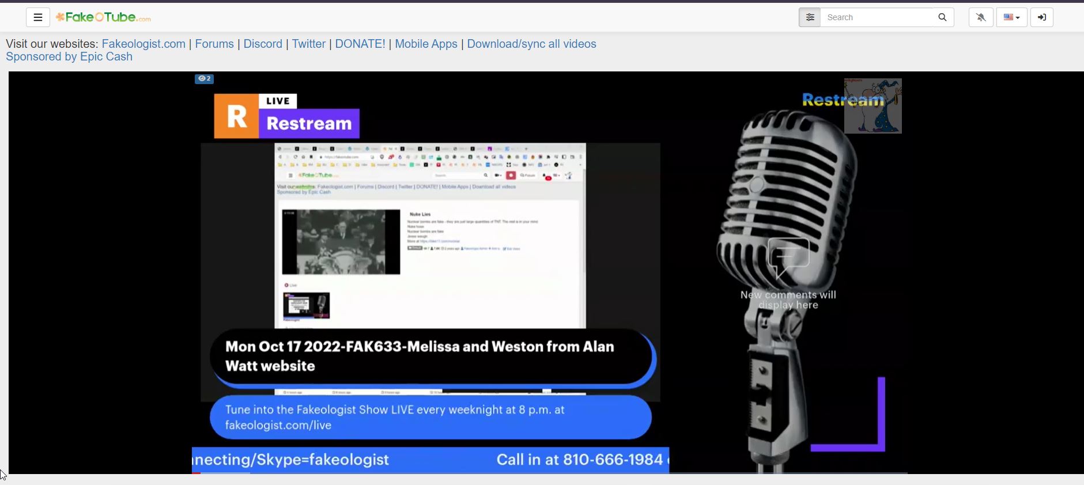
Task: Go to FakeOTube.com home logo
Action: [x=103, y=17]
